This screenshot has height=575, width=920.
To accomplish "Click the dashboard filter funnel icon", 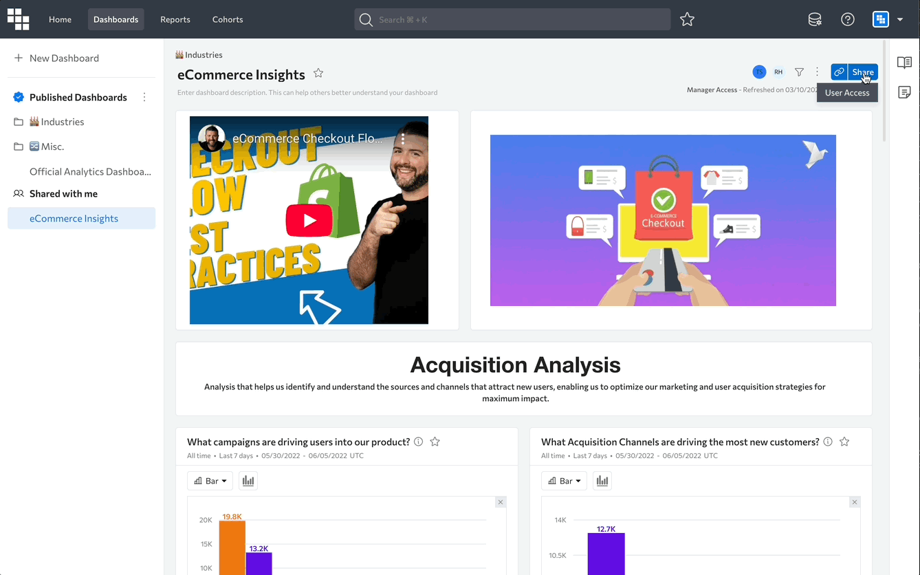I will (x=799, y=72).
